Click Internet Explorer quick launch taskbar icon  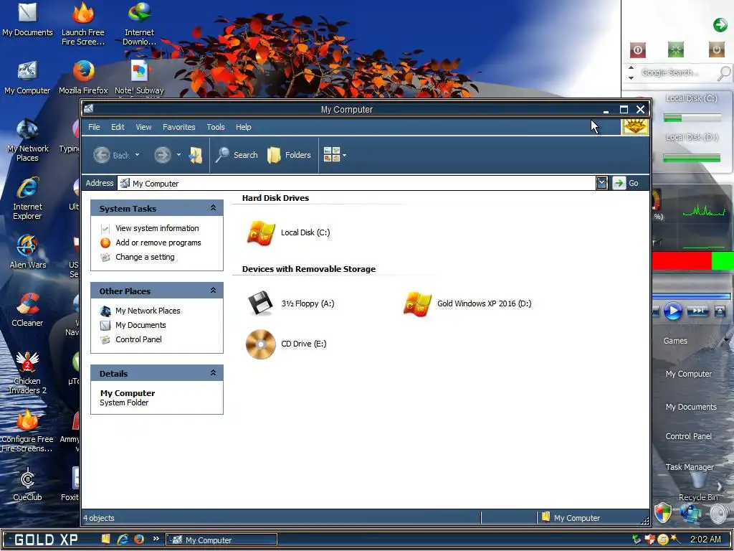point(123,540)
